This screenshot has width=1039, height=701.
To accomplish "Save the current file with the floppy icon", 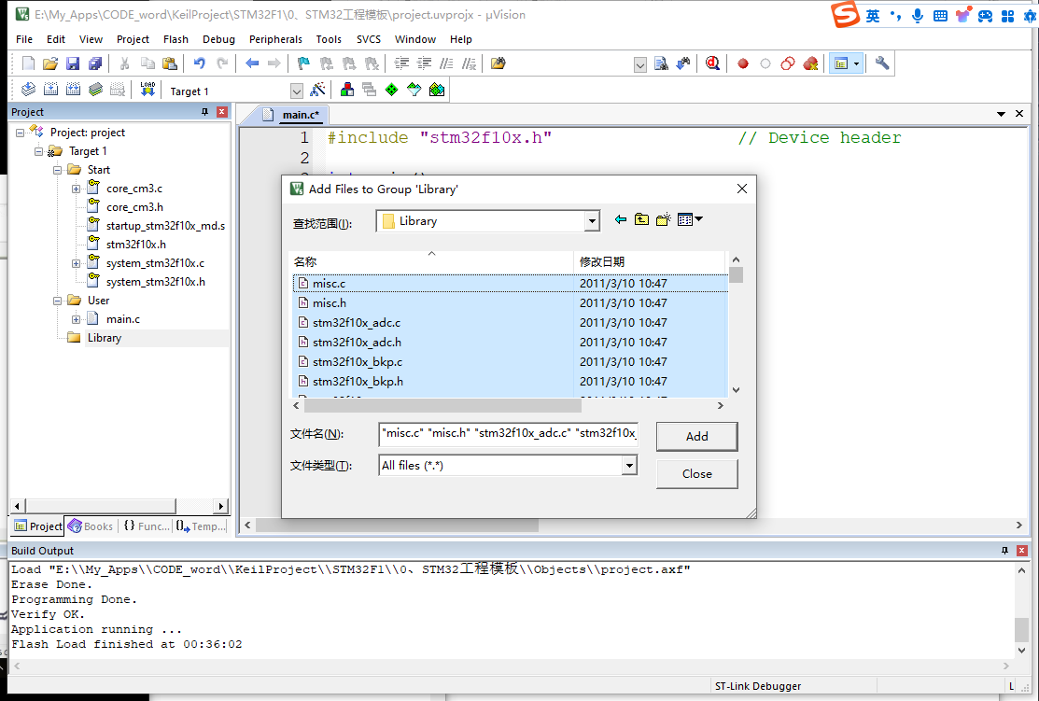I will [x=73, y=63].
